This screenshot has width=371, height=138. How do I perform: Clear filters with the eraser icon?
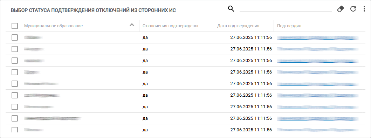pyautogui.click(x=340, y=9)
